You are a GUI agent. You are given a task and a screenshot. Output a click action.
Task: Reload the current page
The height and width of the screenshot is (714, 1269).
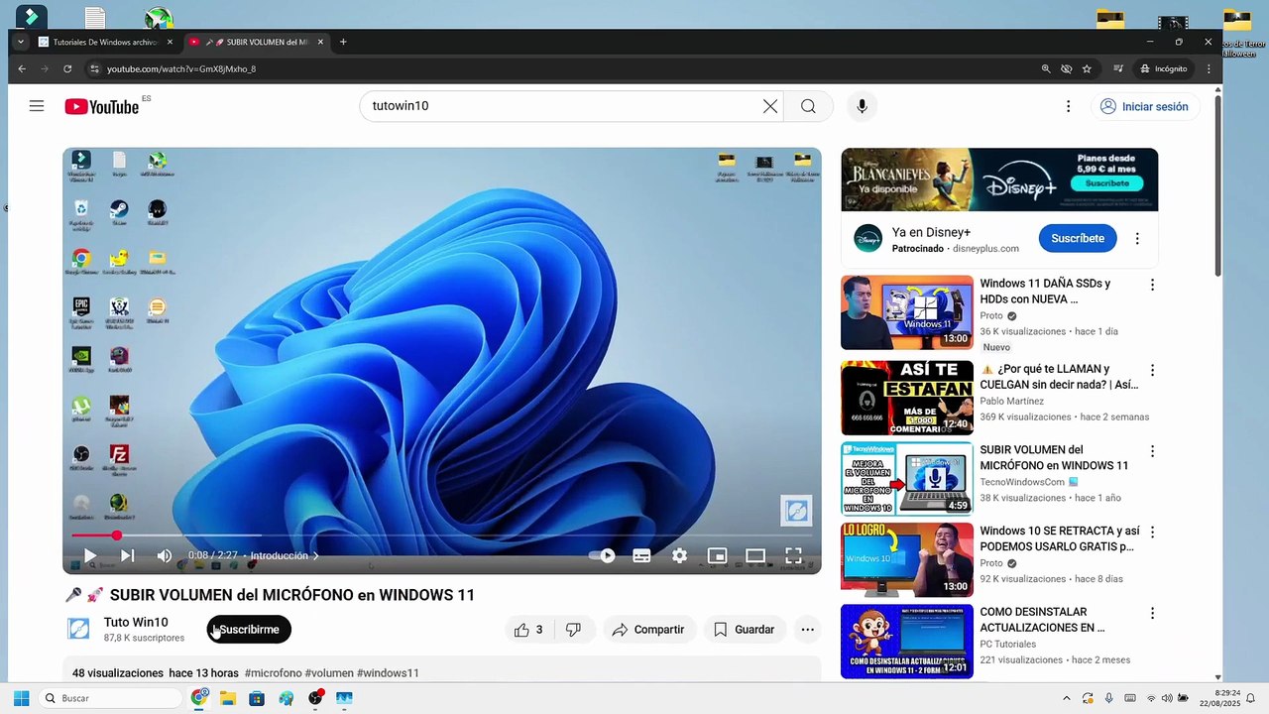(67, 68)
